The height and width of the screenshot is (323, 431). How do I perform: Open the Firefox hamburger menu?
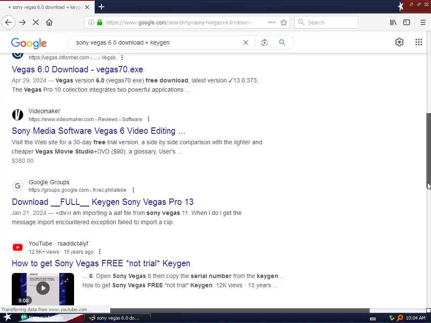click(x=423, y=22)
